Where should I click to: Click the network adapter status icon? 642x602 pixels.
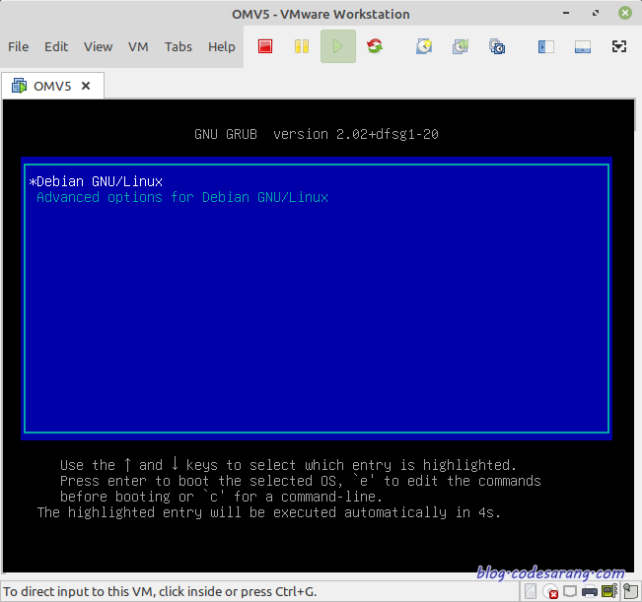(x=570, y=591)
